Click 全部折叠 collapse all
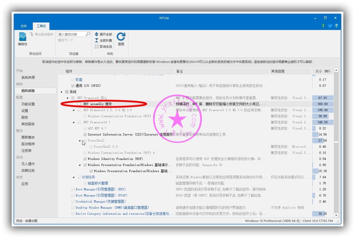 point(103,40)
